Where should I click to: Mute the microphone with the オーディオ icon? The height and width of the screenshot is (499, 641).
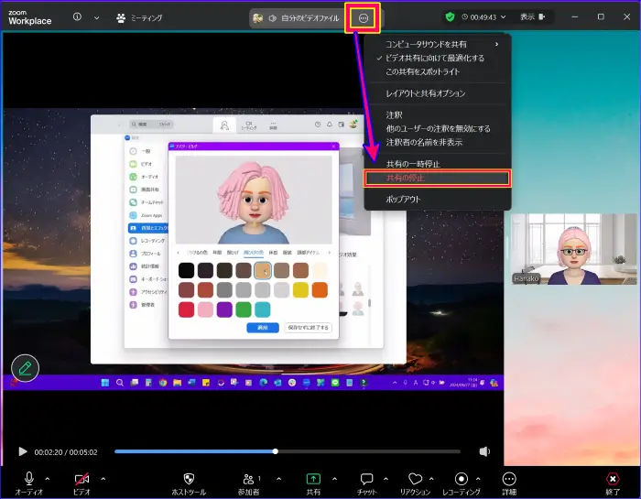tap(28, 479)
